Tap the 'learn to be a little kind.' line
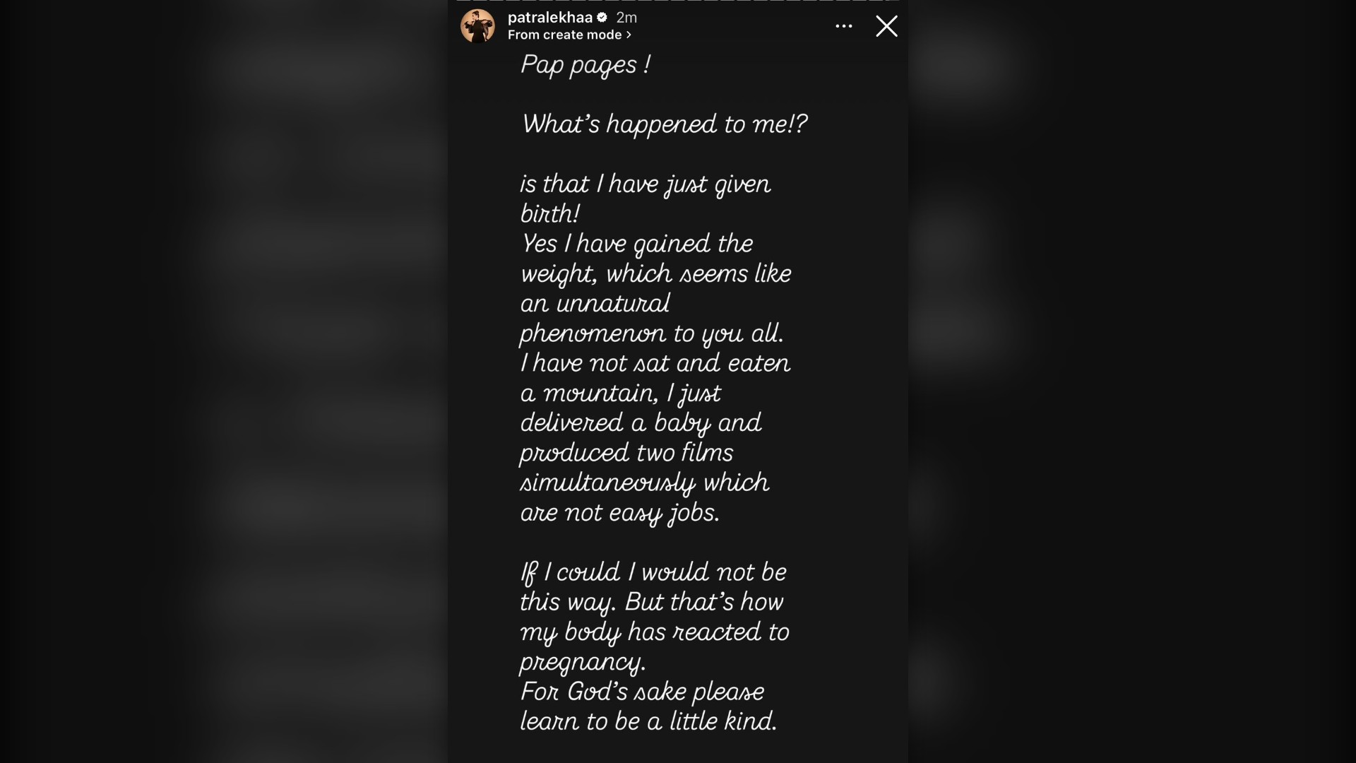 648,721
